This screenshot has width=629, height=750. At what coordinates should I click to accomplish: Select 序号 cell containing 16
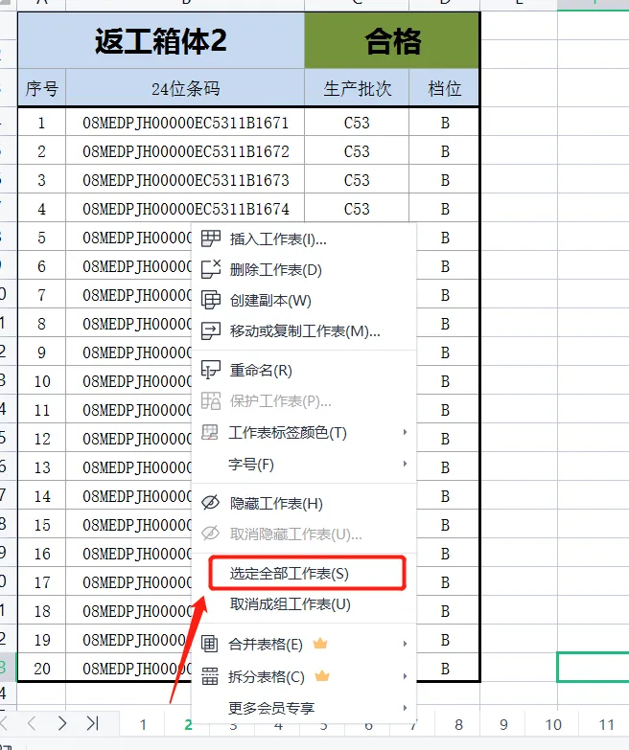[41, 554]
